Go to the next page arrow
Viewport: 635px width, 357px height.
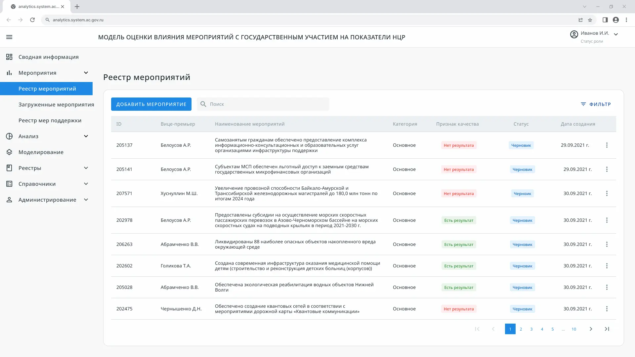[x=591, y=329]
